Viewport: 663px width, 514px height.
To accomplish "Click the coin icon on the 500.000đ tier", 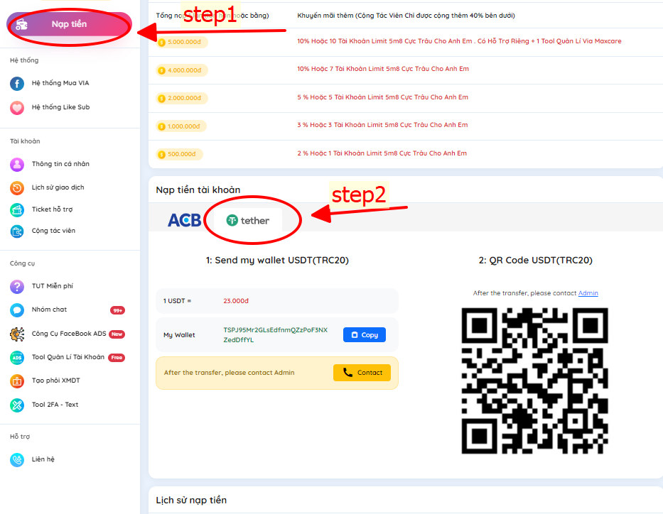I will (x=161, y=155).
